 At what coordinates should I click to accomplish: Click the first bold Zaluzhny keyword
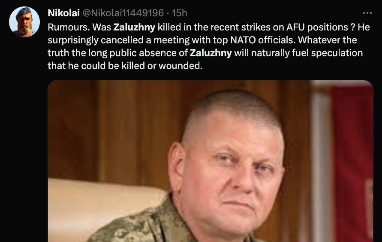134,27
